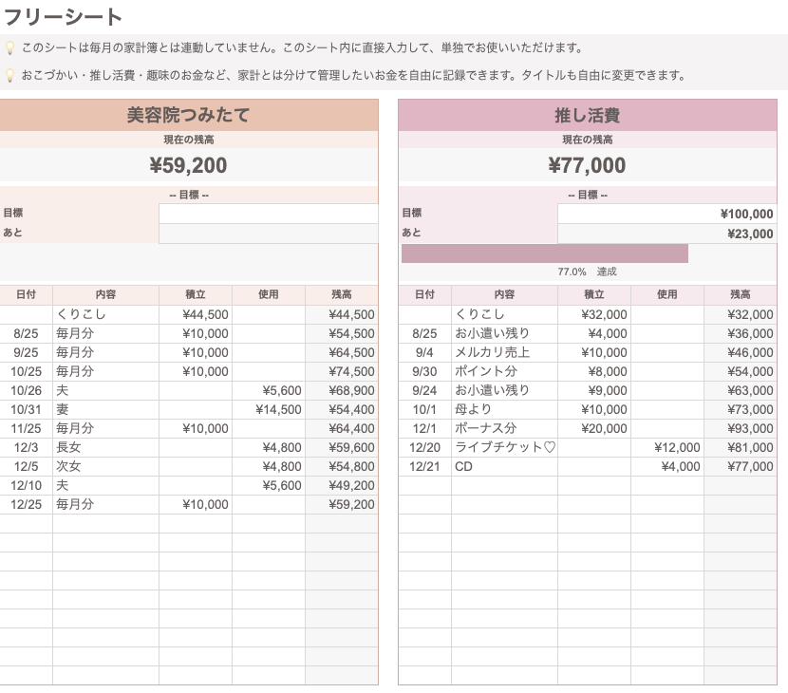
Task: Click 内容 column header in 美容院つみたて
Action: [106, 295]
